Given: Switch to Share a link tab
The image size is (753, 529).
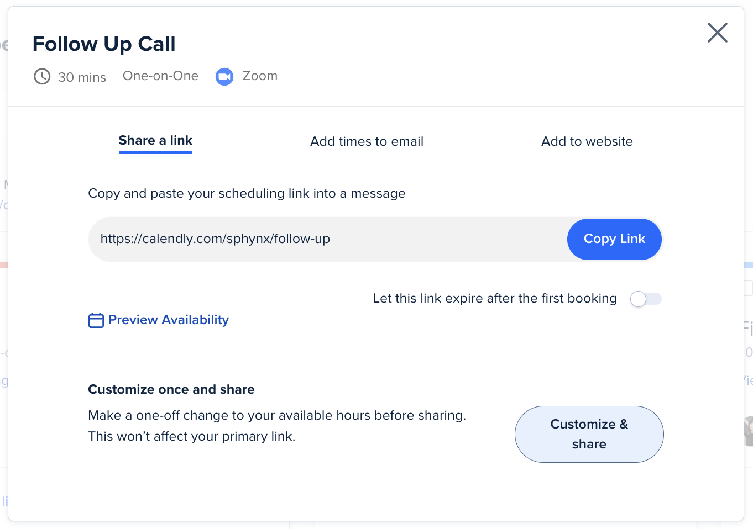Looking at the screenshot, I should [155, 141].
